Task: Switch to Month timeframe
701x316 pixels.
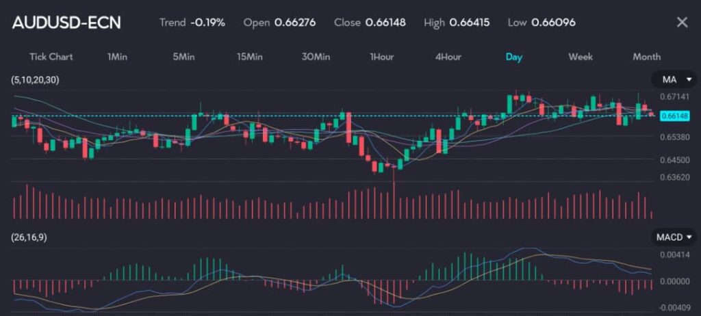Action: pyautogui.click(x=646, y=57)
